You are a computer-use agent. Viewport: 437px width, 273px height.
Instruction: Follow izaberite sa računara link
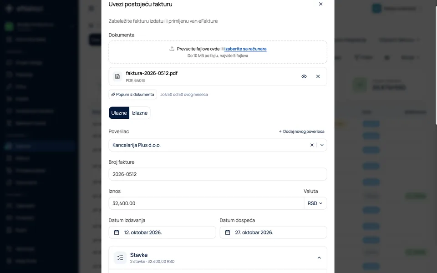click(245, 49)
